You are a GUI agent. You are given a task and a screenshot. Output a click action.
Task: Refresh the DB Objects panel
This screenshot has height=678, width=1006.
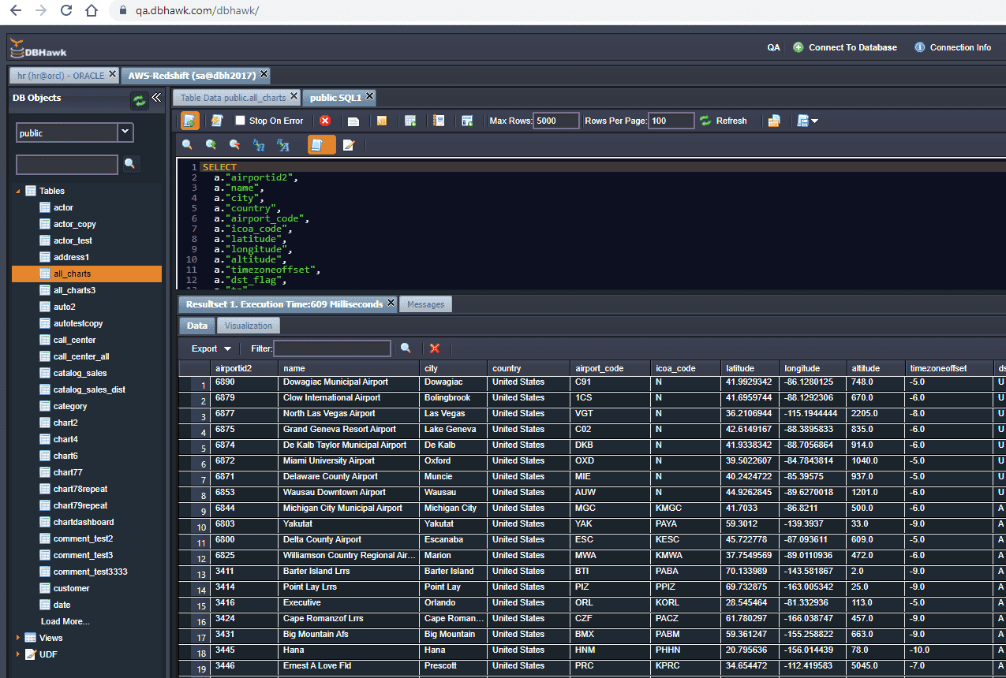[140, 100]
